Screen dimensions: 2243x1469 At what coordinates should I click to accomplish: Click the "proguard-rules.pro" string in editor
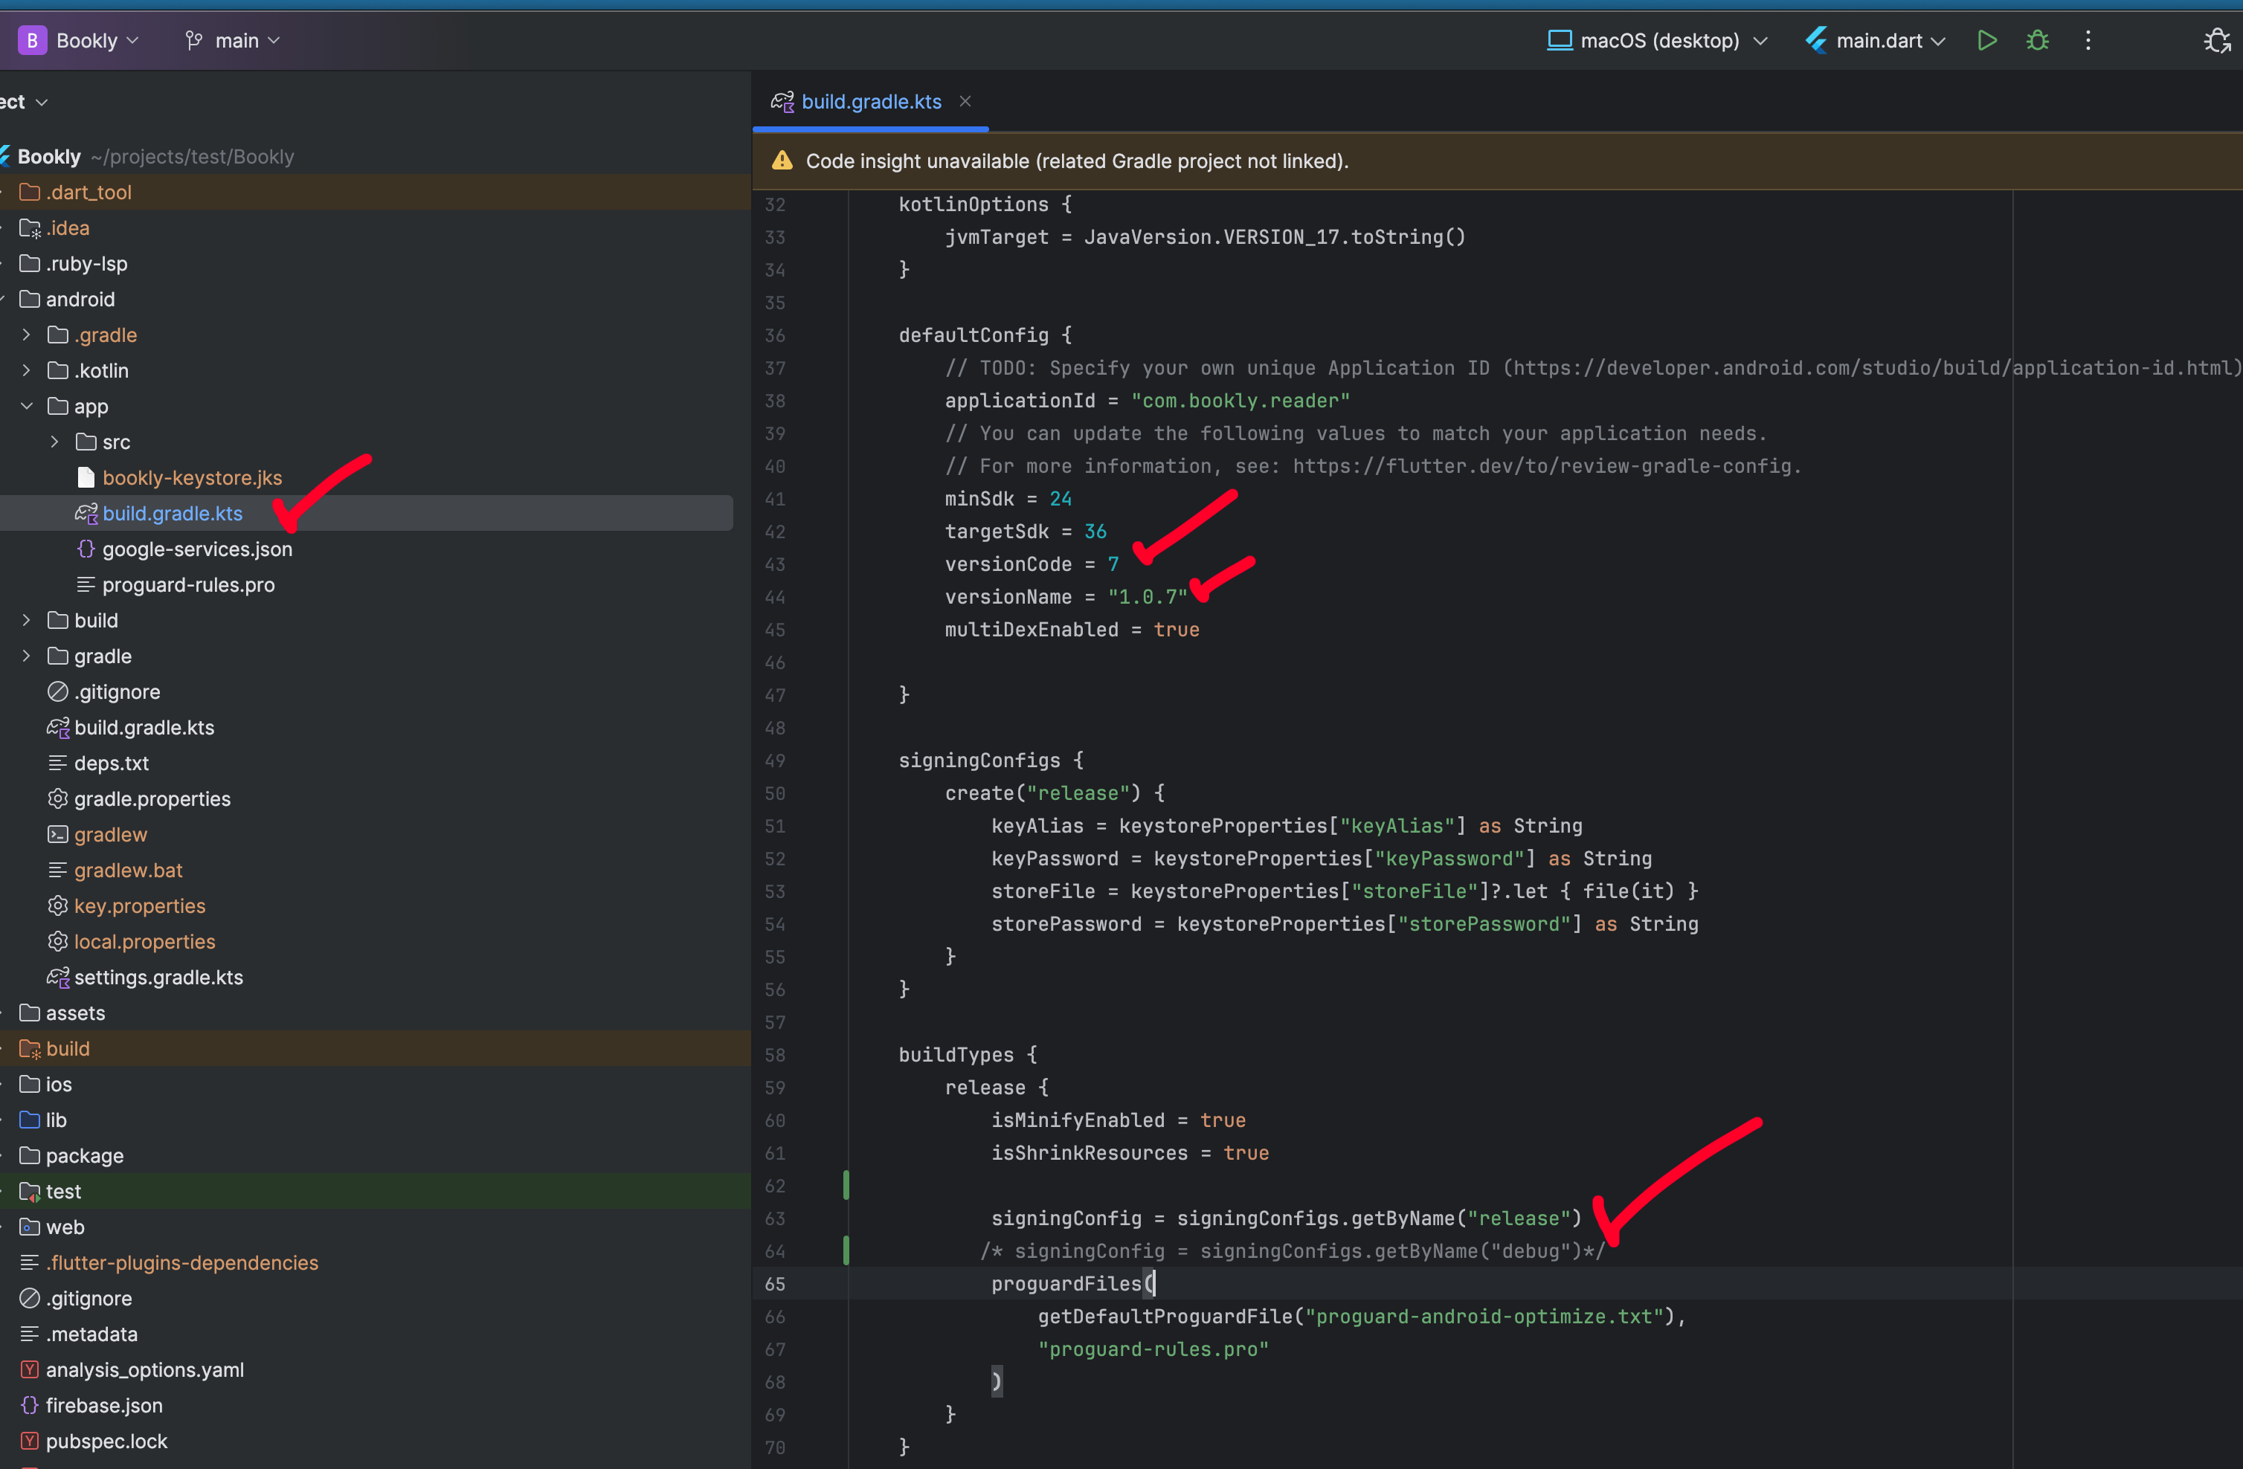pyautogui.click(x=1153, y=1349)
